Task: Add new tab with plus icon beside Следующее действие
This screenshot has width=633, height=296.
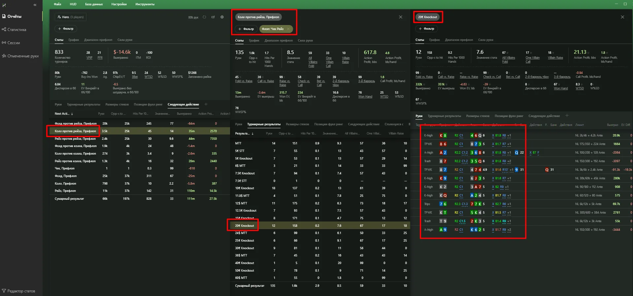Action: (x=206, y=104)
